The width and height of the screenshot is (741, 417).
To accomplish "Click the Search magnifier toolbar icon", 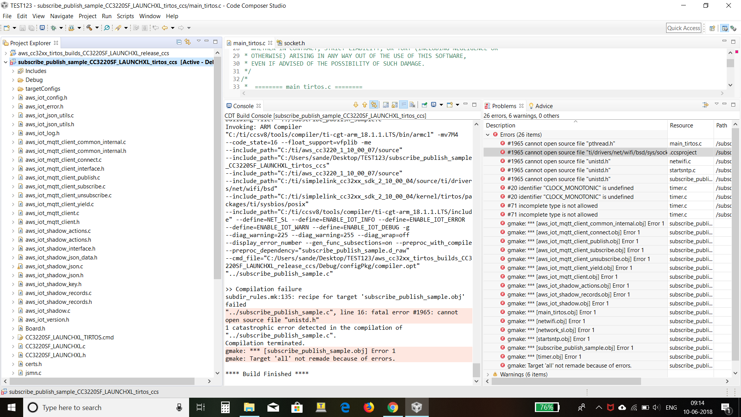I will 107,28.
